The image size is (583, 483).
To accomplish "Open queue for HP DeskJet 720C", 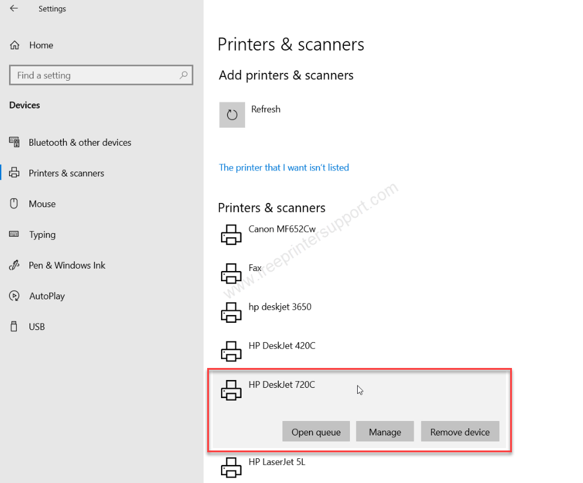I will 316,431.
